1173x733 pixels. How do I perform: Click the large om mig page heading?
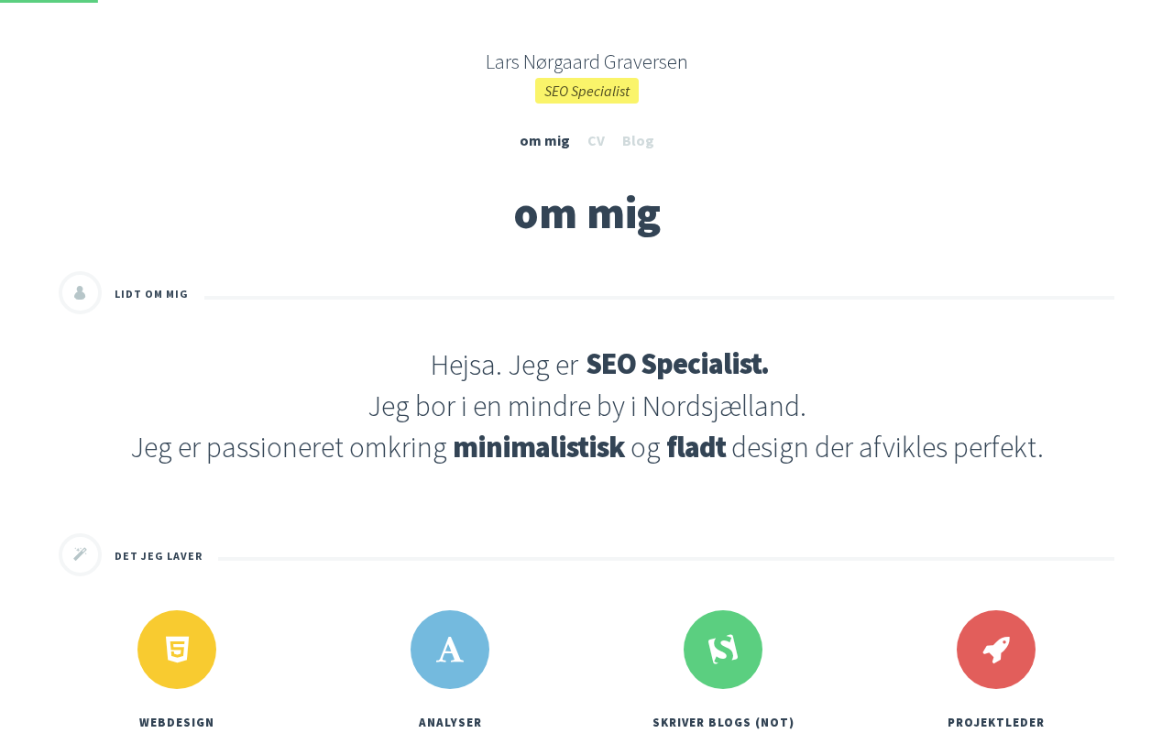coord(586,213)
